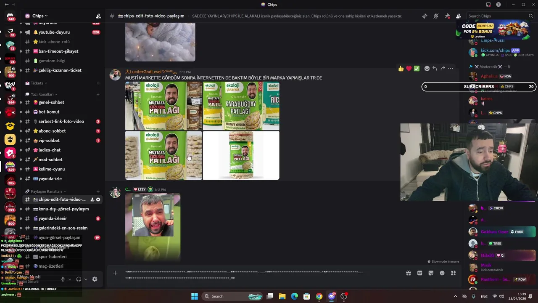Open notification settings bell in channel header
The height and width of the screenshot is (303, 538).
pyautogui.click(x=436, y=16)
